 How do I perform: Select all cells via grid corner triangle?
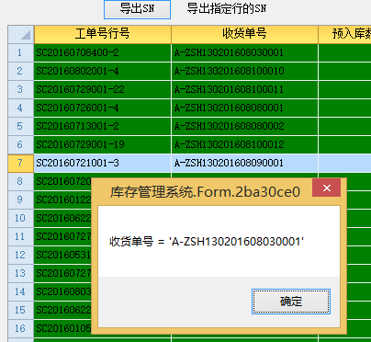click(x=21, y=34)
